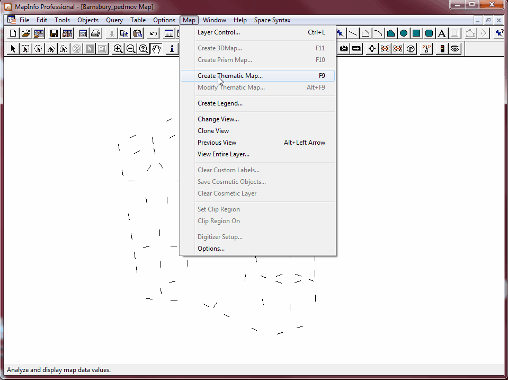The width and height of the screenshot is (508, 380).
Task: Click the New Table toolbar icon
Action: 13,33
